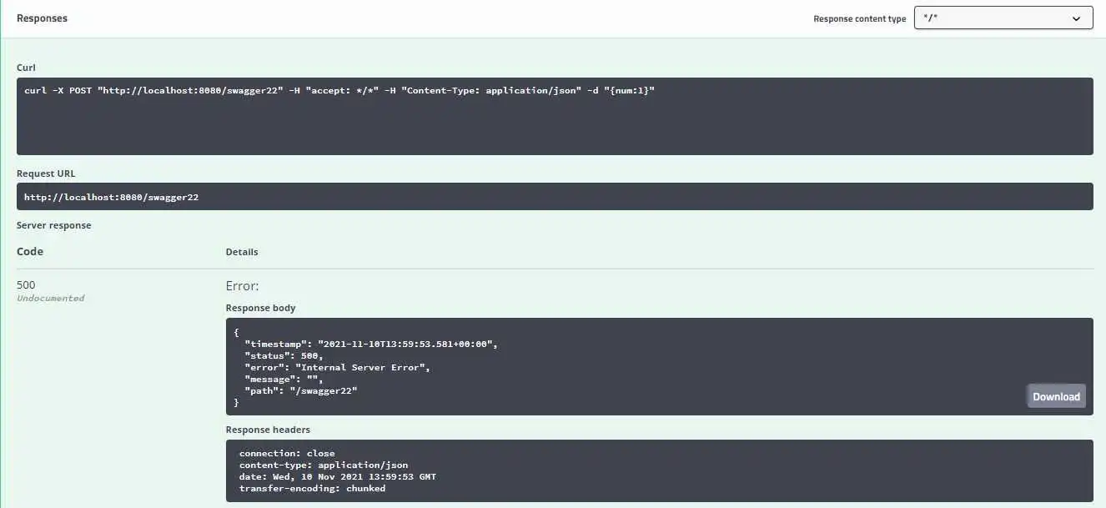Image resolution: width=1106 pixels, height=508 pixels.
Task: Click the Undocumented label under 500
Action: 51,299
